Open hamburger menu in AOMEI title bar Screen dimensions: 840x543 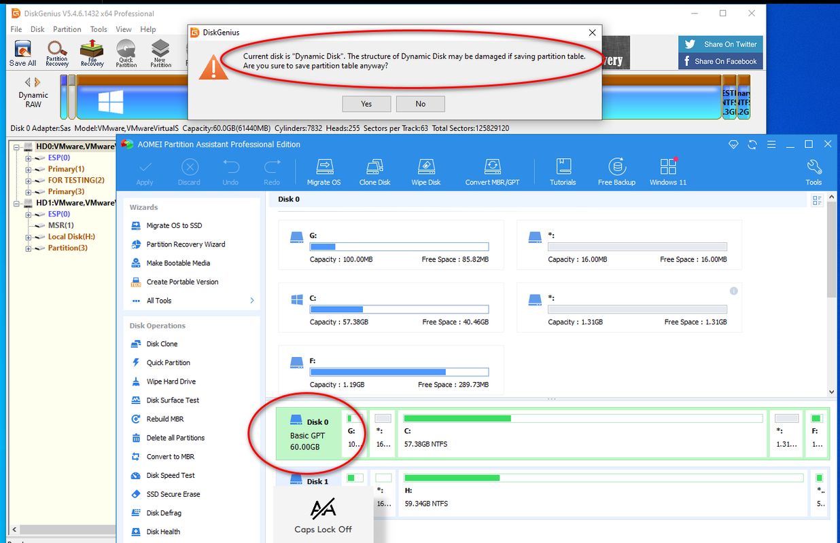coord(771,145)
